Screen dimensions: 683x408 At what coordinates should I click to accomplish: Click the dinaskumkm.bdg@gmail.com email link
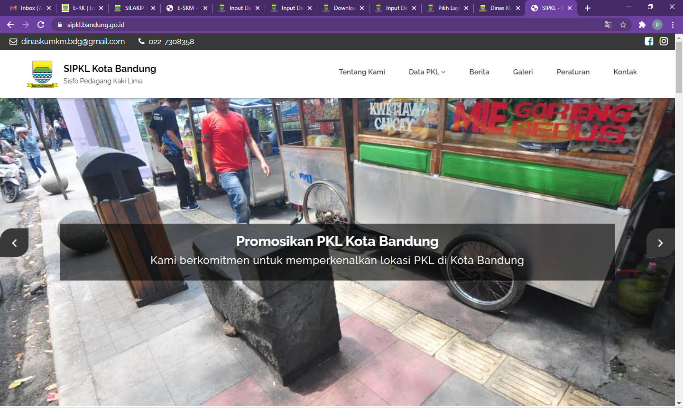coord(73,42)
